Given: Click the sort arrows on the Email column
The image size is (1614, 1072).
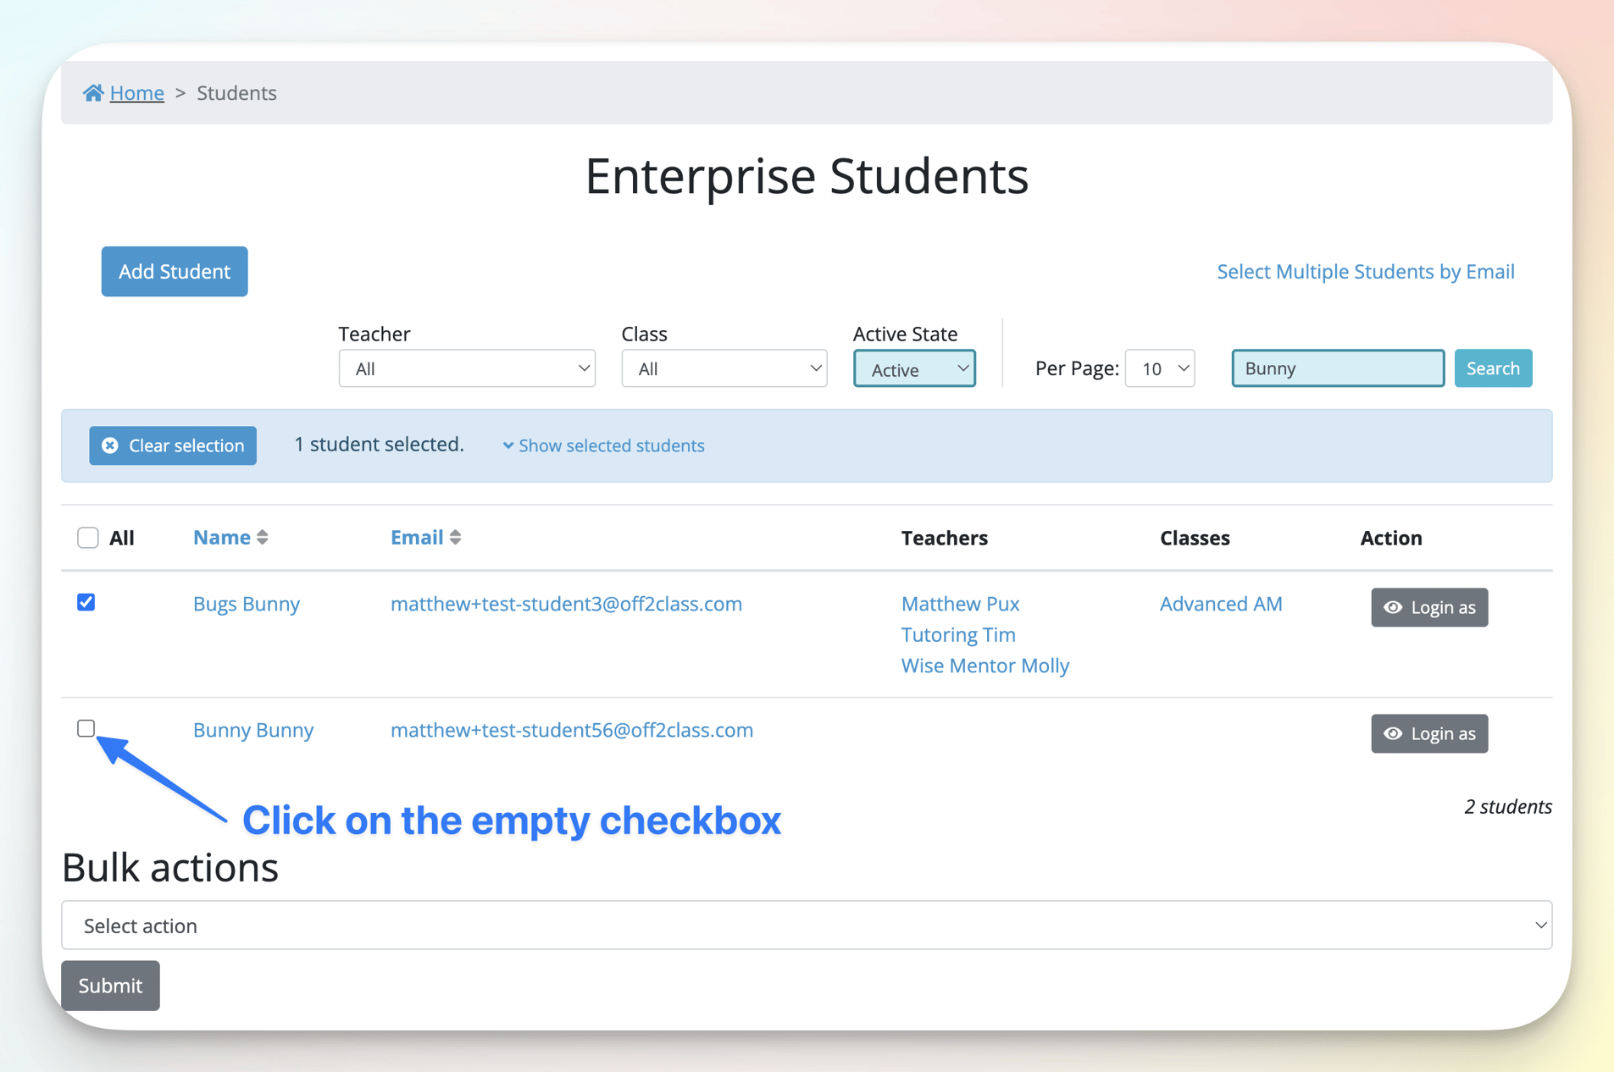Looking at the screenshot, I should (455, 536).
